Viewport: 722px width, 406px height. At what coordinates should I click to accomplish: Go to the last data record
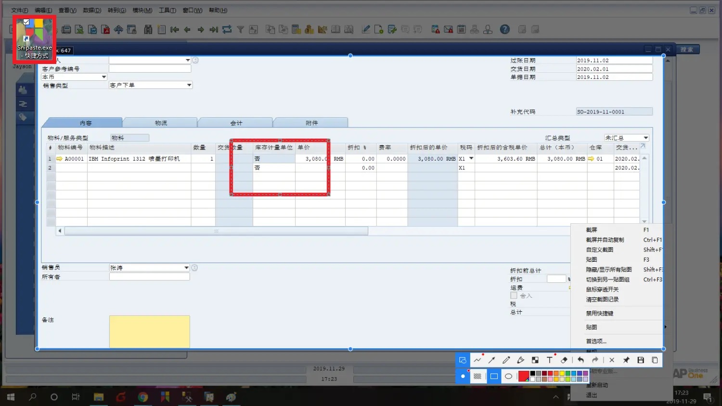click(214, 30)
